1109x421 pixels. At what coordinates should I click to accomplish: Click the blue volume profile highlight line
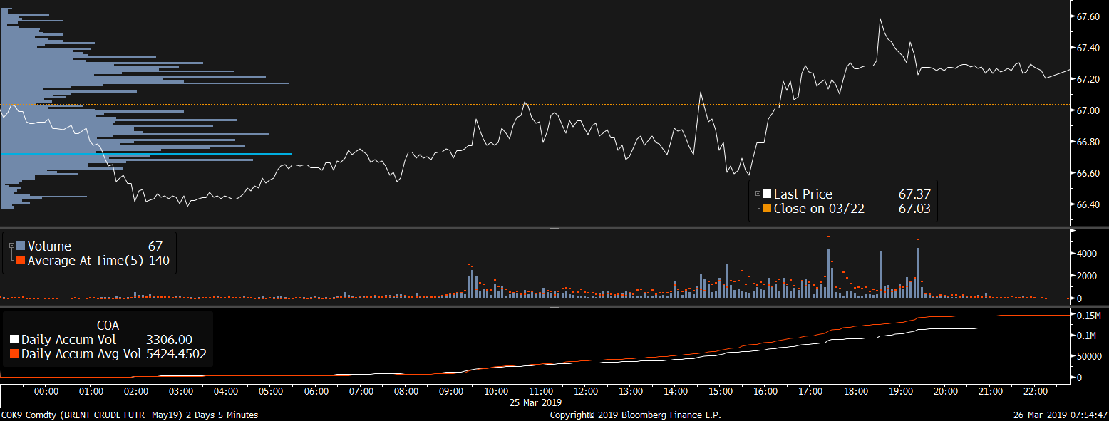146,154
